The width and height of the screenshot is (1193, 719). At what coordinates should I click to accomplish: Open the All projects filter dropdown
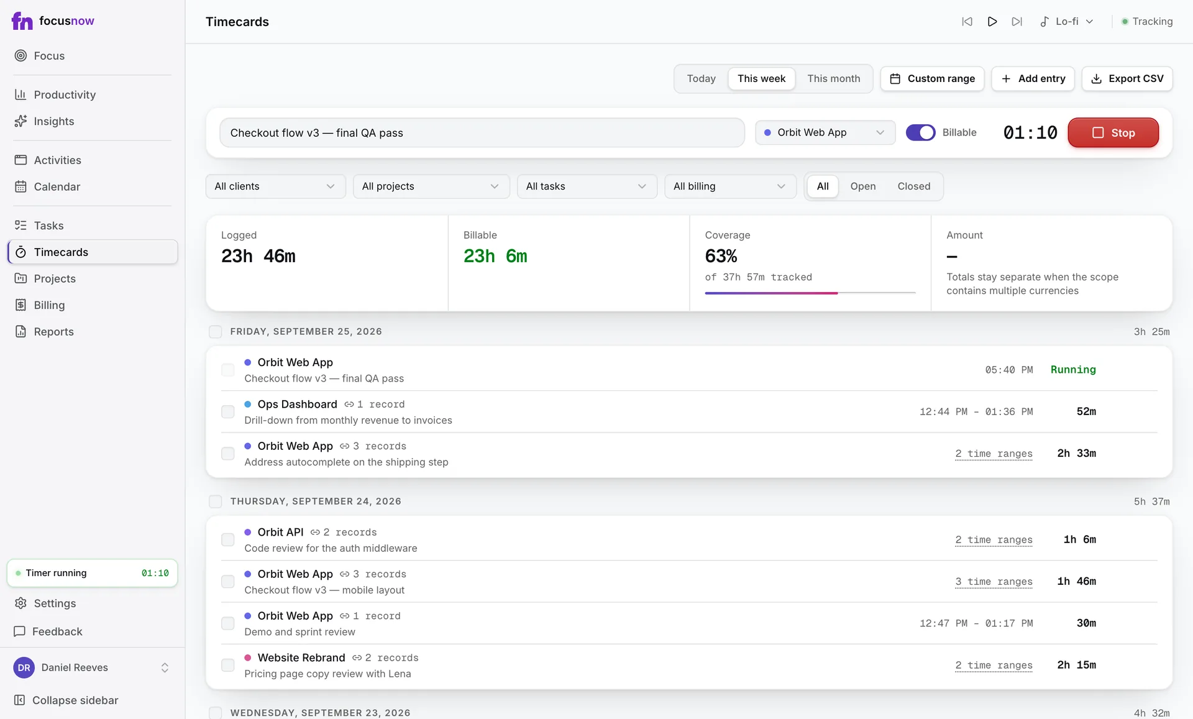coord(431,186)
